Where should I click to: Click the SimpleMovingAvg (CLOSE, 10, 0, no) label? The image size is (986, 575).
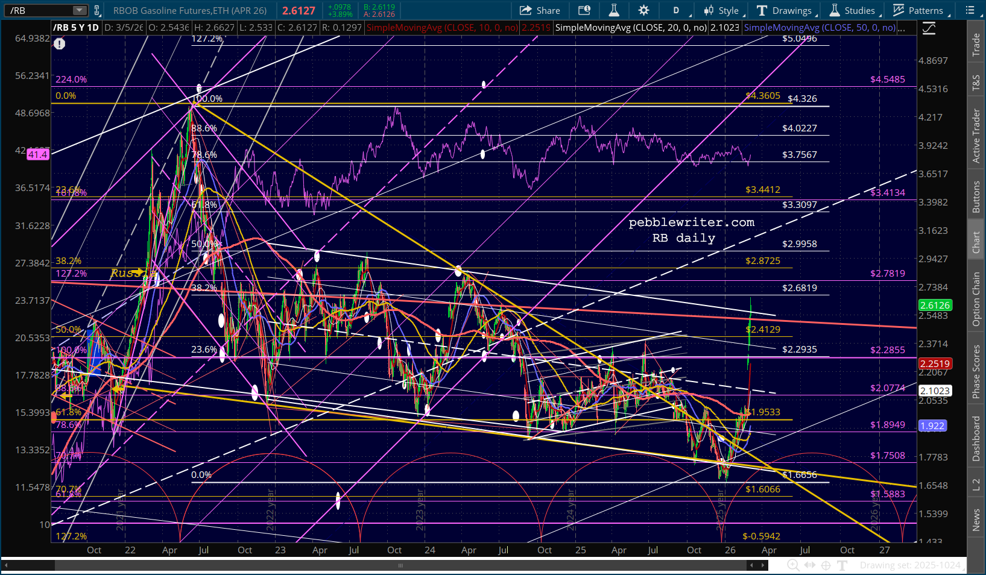point(442,28)
